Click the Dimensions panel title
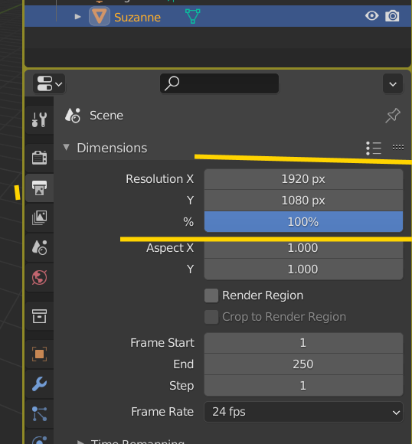The width and height of the screenshot is (412, 444). point(112,148)
